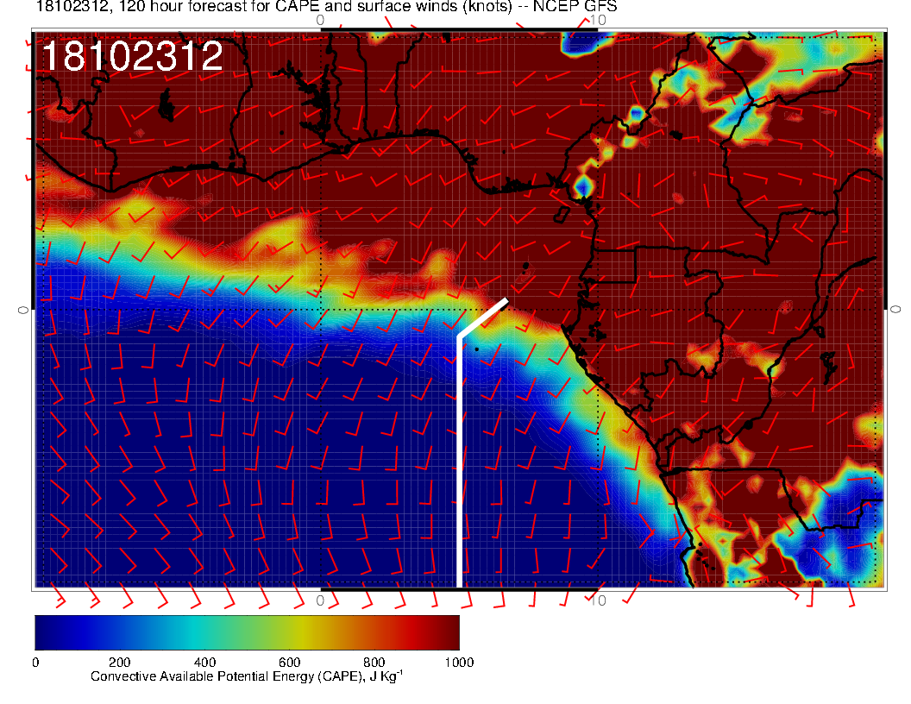This screenshot has width=911, height=704.
Task: Click the 200 tick label under the colorbar
Action: tap(119, 663)
